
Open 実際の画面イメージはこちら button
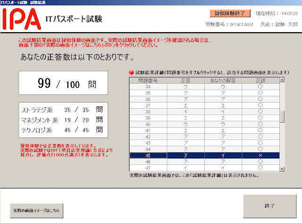coord(36,211)
